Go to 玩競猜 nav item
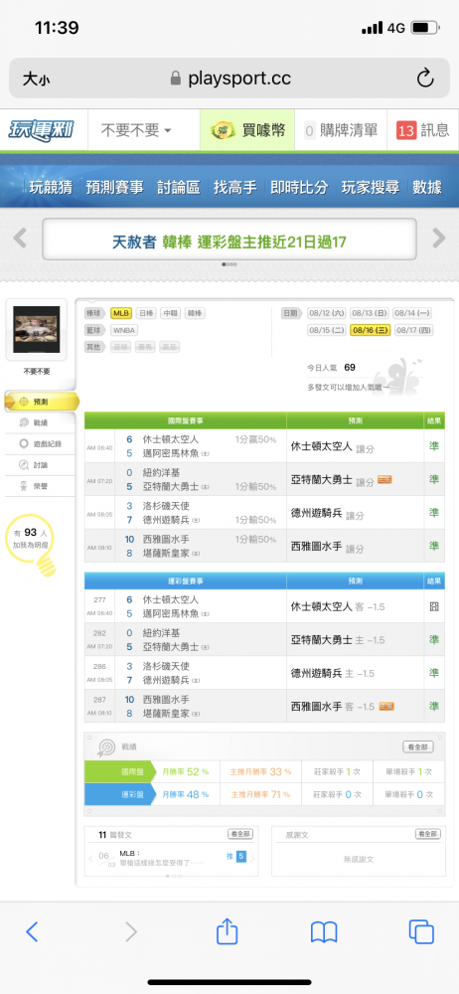The width and height of the screenshot is (459, 994). pos(51,187)
